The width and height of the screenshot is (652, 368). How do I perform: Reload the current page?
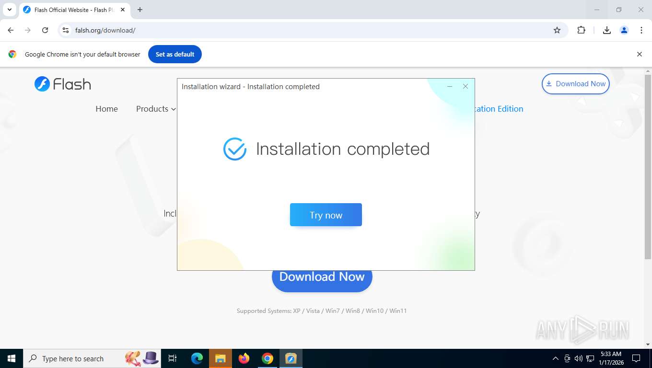[x=45, y=30]
